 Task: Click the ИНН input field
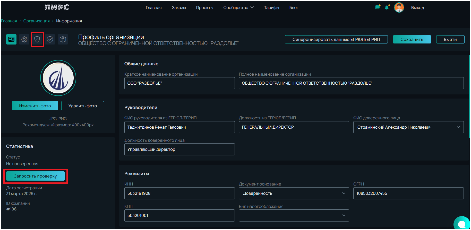pyautogui.click(x=179, y=193)
